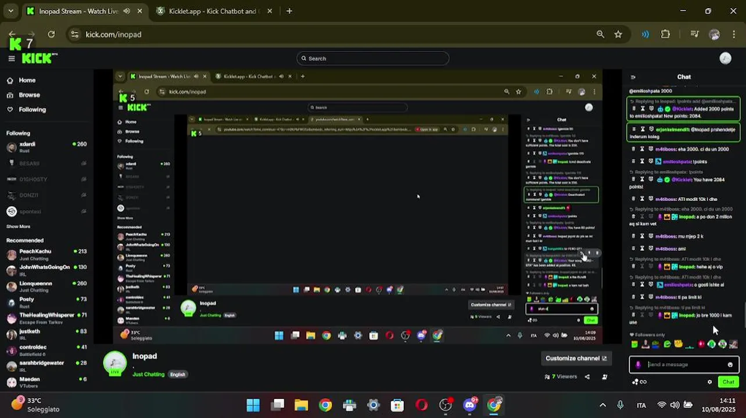Show hidden system tray icons
Viewport: 746px width, 418px height.
tap(602, 405)
